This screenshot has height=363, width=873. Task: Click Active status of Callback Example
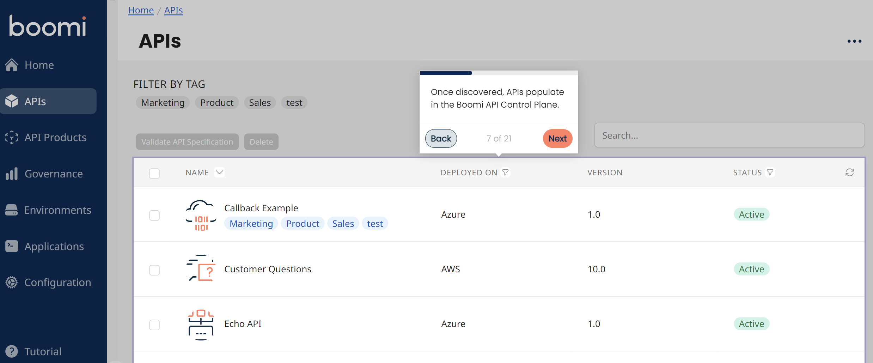pos(751,214)
